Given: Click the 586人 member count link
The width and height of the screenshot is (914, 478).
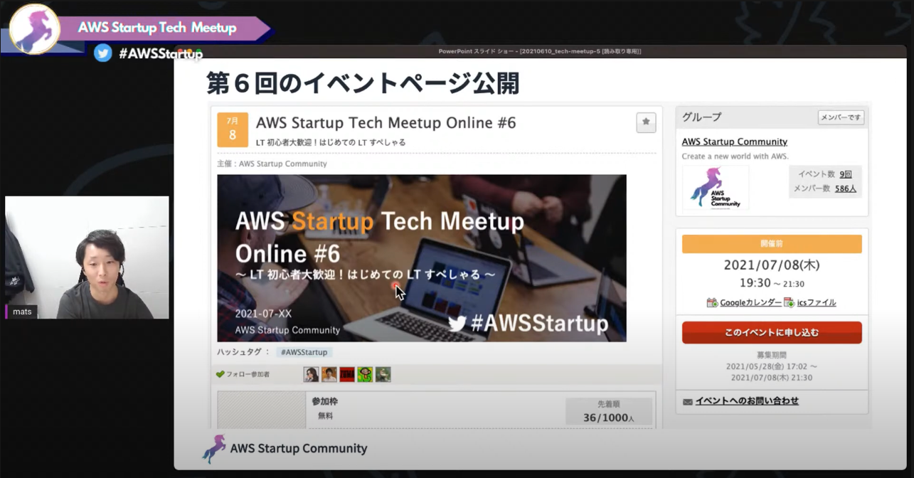Looking at the screenshot, I should click(x=846, y=188).
